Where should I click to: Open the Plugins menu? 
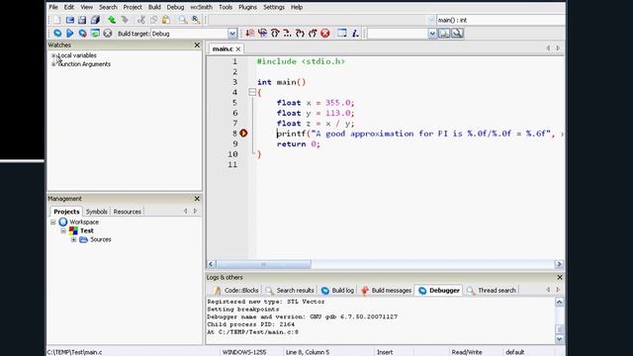pyautogui.click(x=247, y=7)
